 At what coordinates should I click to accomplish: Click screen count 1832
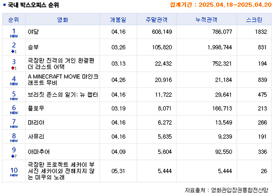(x=261, y=32)
